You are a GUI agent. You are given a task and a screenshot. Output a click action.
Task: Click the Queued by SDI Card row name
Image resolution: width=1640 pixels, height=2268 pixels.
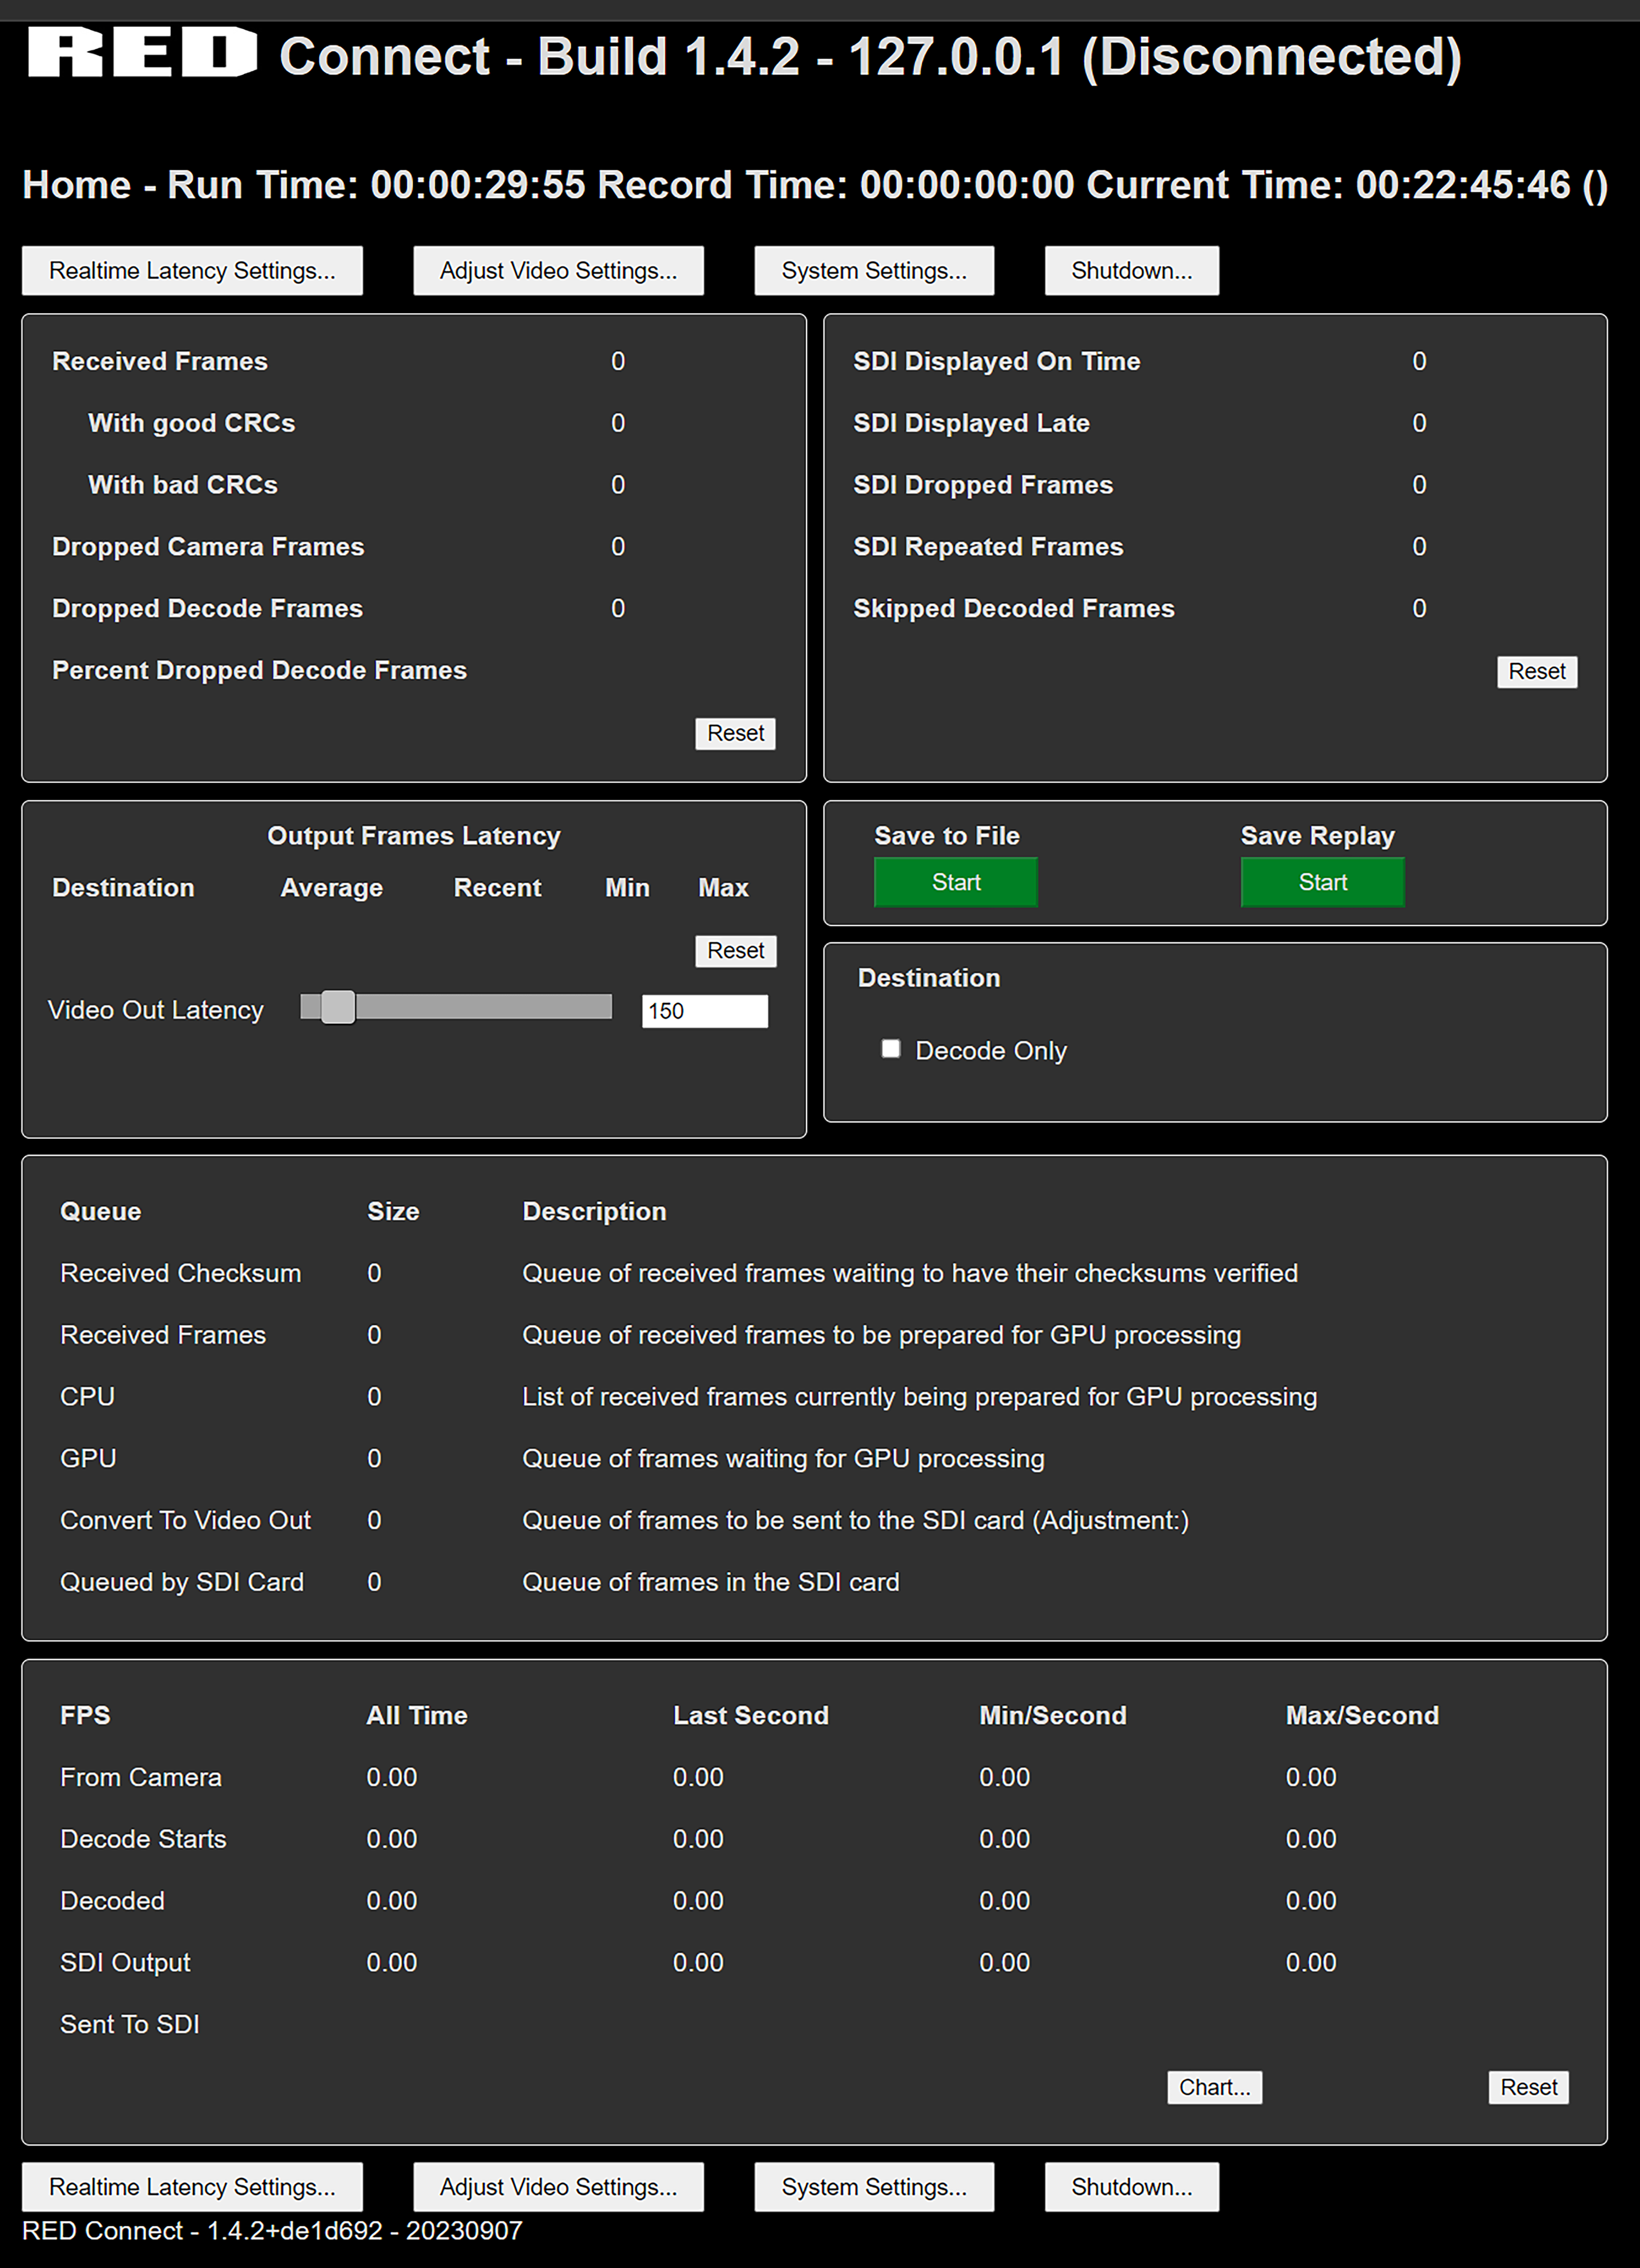coord(182,1582)
